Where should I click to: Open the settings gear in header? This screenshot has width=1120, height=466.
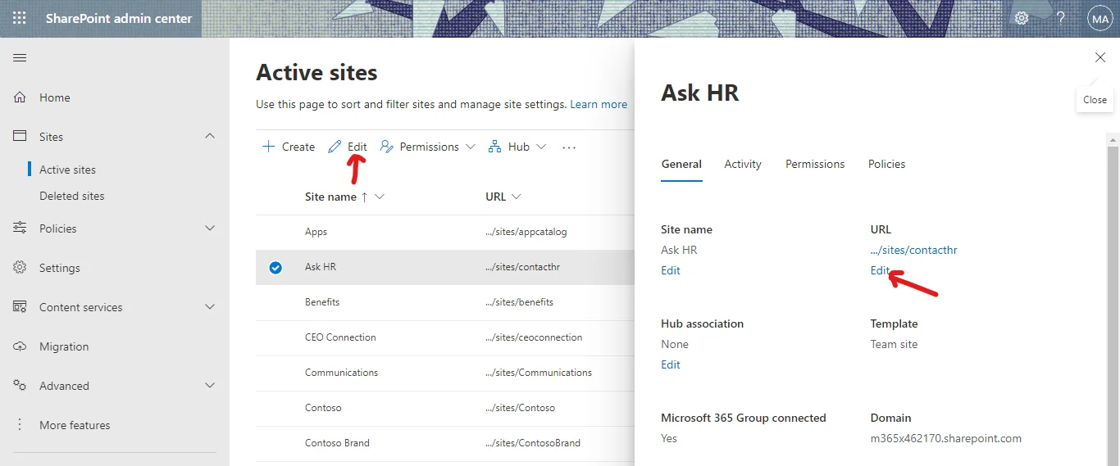click(x=1022, y=18)
